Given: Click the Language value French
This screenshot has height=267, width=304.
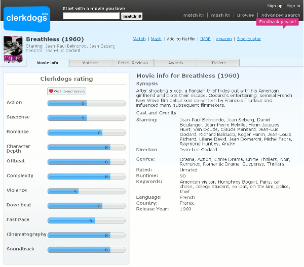Looking at the screenshot, I should click(x=187, y=198).
